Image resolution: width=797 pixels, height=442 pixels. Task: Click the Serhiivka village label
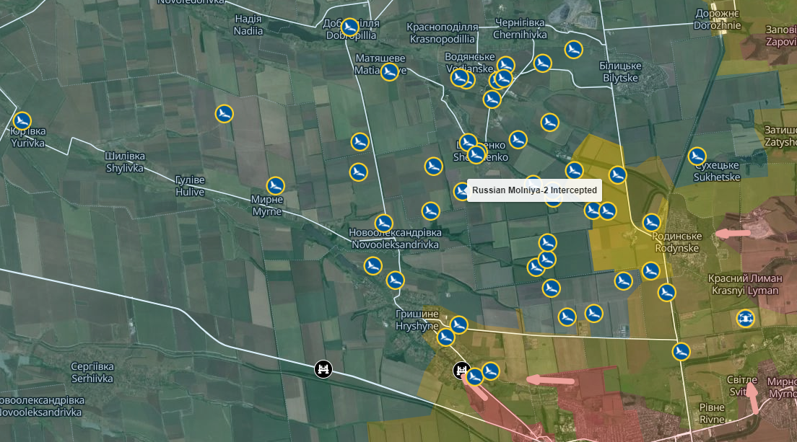tap(92, 373)
